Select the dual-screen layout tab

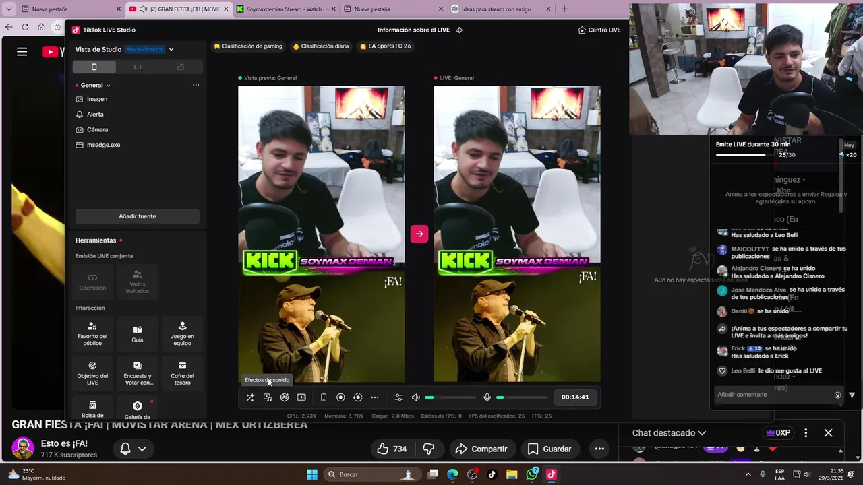pos(181,67)
